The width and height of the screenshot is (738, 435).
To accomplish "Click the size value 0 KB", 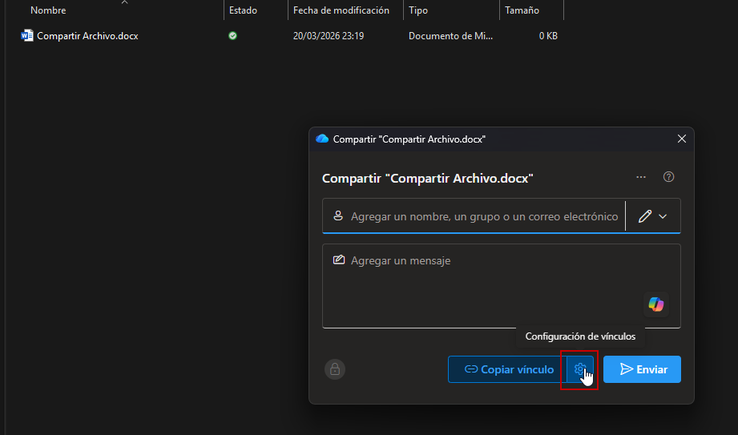I will point(548,36).
